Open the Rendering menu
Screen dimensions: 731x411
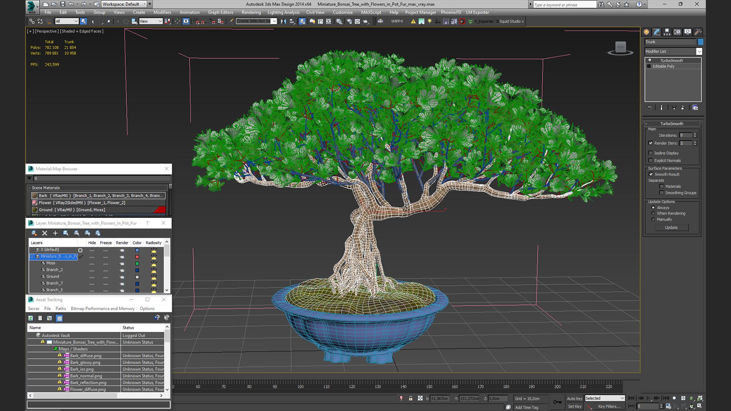(251, 13)
